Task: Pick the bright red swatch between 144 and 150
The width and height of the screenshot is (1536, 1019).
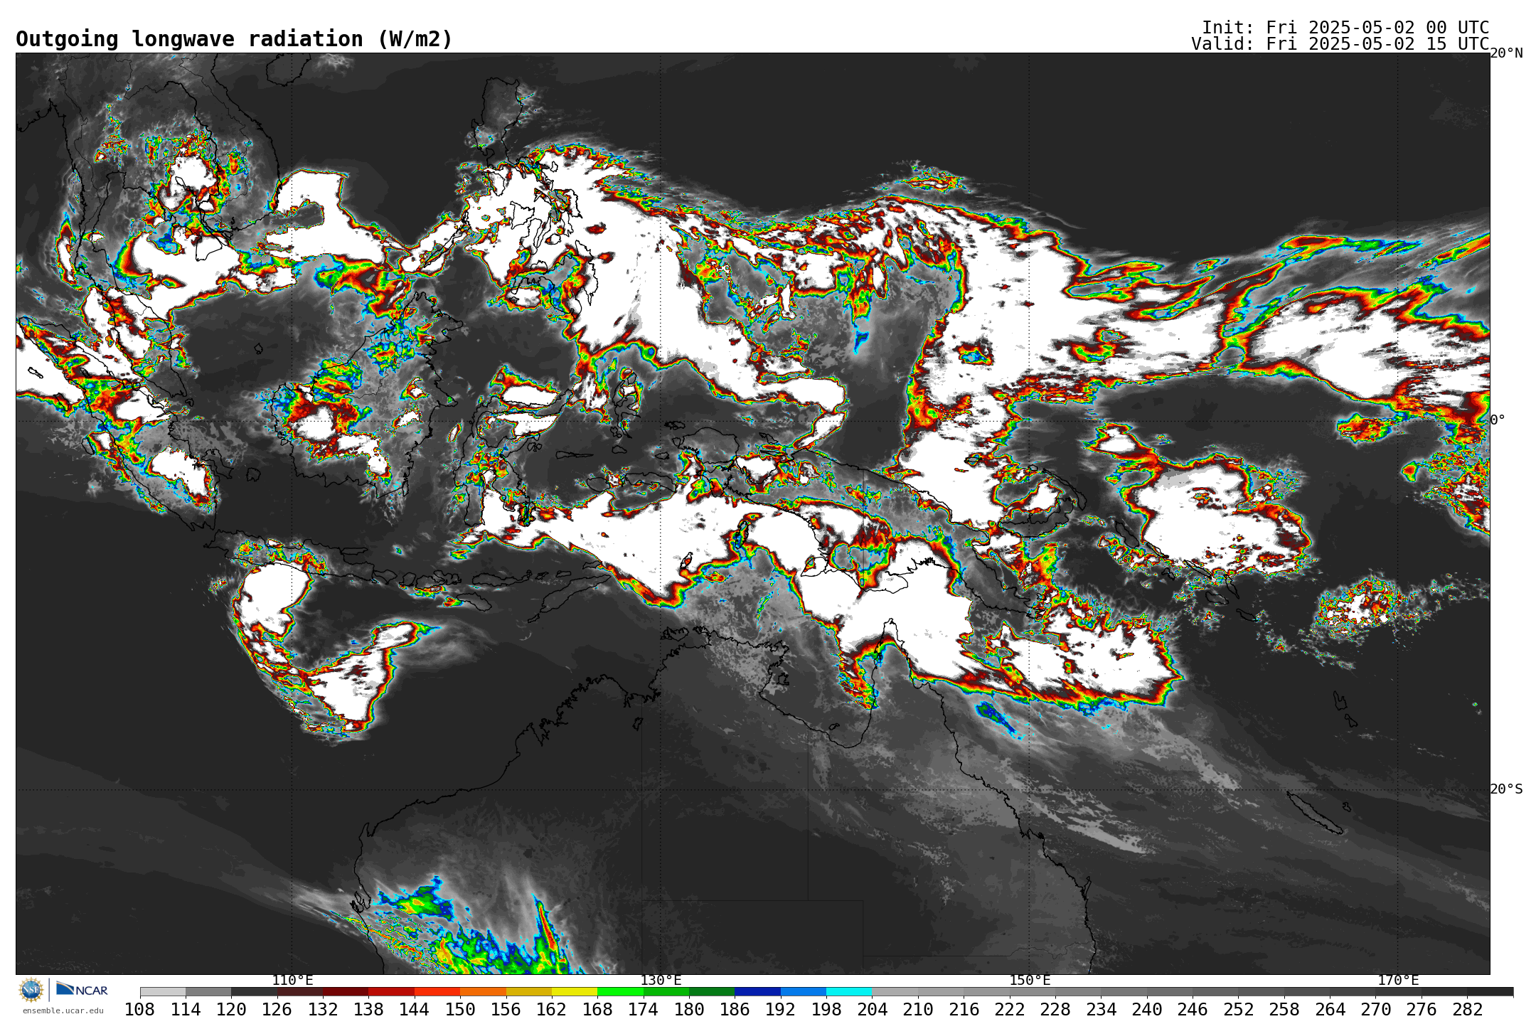Action: coord(437,992)
